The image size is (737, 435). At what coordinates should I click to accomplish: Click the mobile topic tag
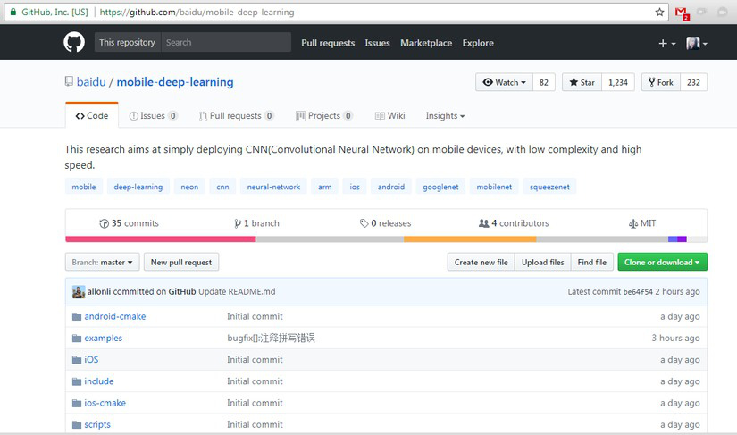click(x=84, y=187)
